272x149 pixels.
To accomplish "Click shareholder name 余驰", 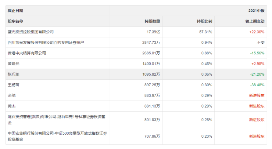I will click(x=12, y=96).
